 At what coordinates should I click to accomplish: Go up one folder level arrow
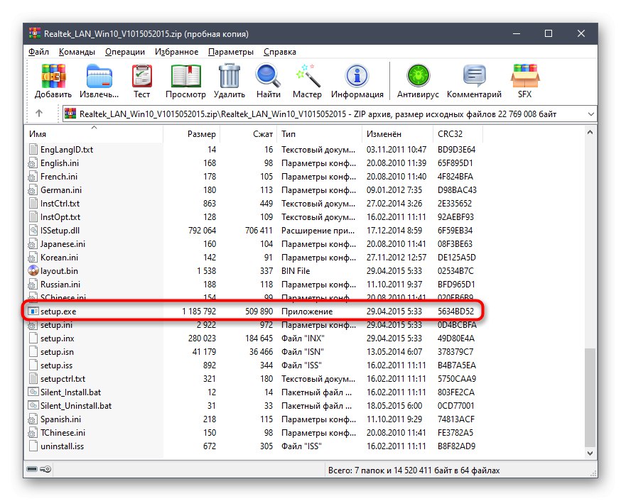39,114
